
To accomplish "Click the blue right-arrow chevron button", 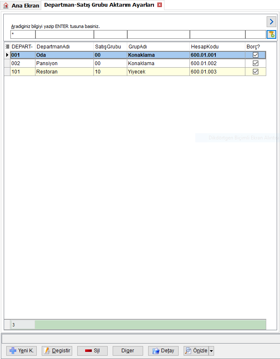I will 271,22.
